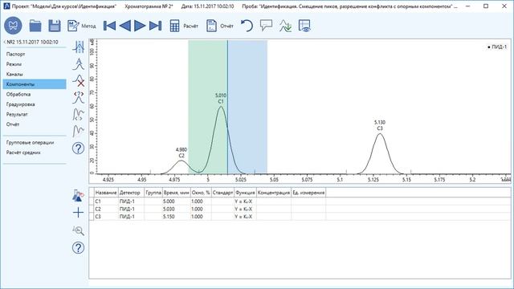Select C1 row name cell
This screenshot has width=514, height=289.
106,201
